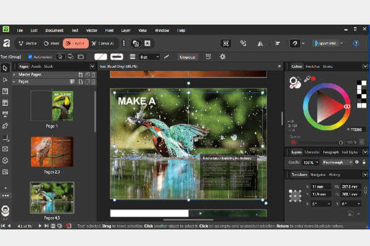This screenshot has width=370, height=246.
Task: Open the Layer menu
Action: tap(126, 30)
